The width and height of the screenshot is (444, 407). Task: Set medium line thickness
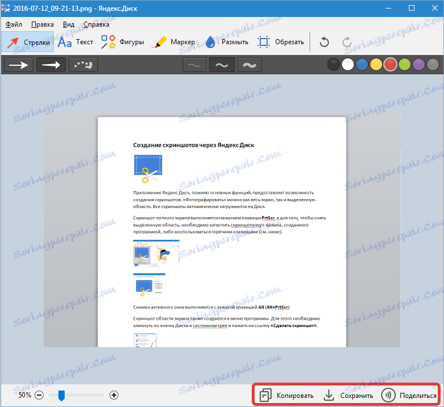pos(222,65)
